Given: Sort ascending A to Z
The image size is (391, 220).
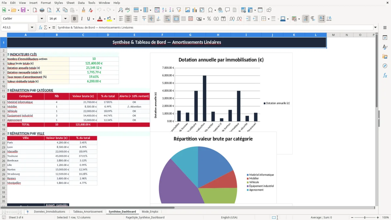Looking at the screenshot, I should (165, 10).
